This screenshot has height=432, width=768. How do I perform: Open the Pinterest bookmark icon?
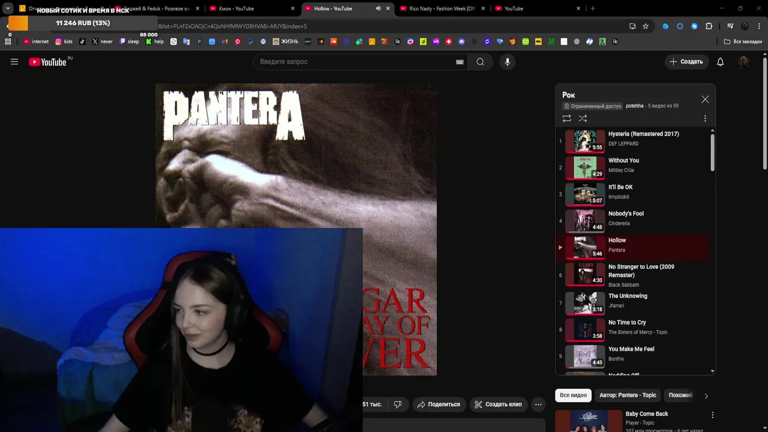click(238, 41)
